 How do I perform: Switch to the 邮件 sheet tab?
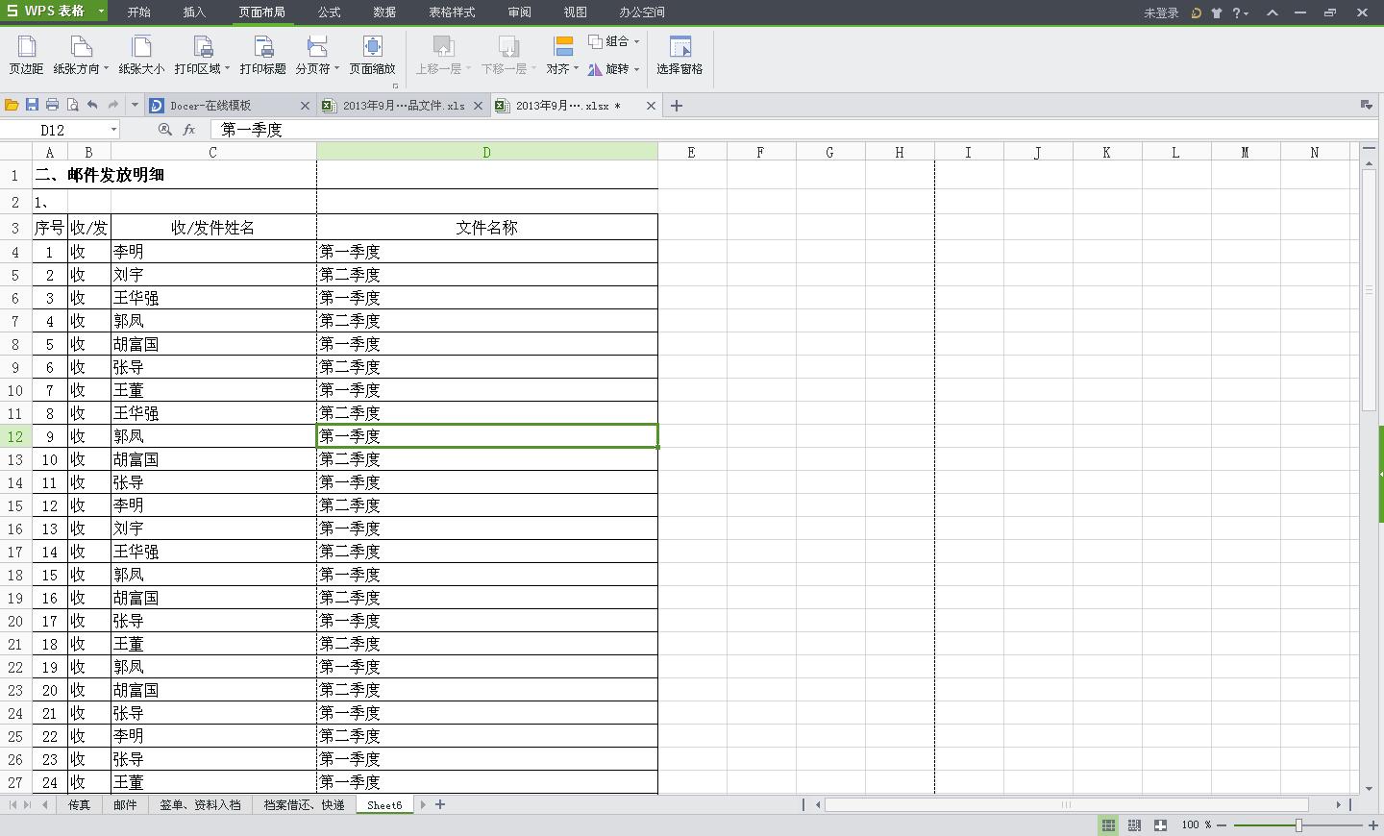(125, 805)
